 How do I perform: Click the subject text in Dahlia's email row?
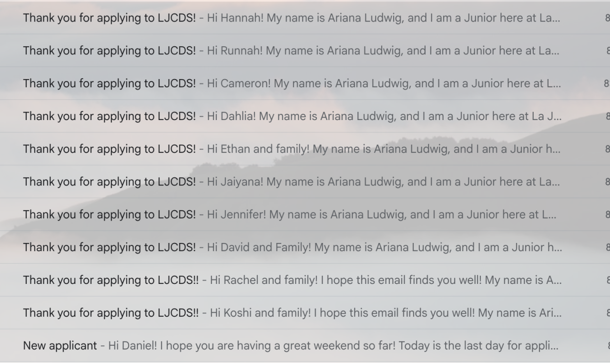point(109,116)
